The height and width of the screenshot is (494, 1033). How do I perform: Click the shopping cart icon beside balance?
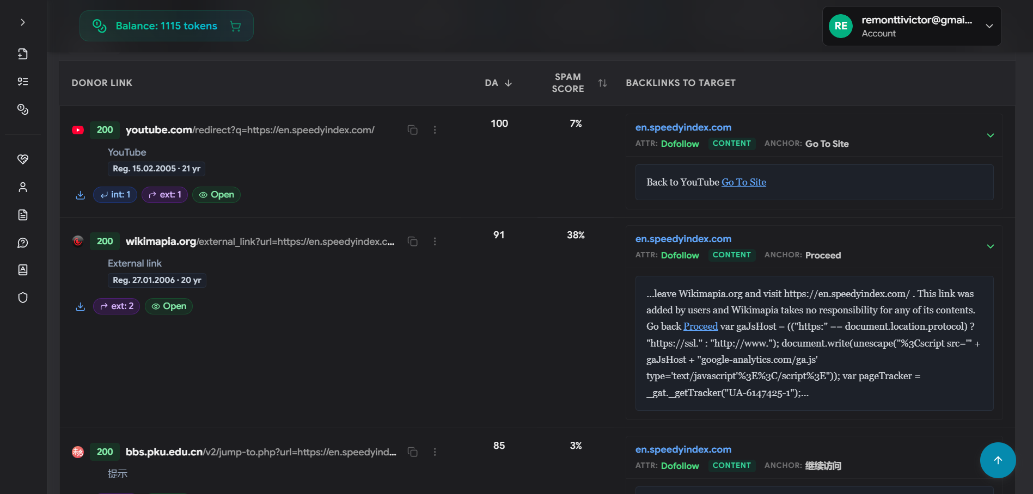(235, 26)
